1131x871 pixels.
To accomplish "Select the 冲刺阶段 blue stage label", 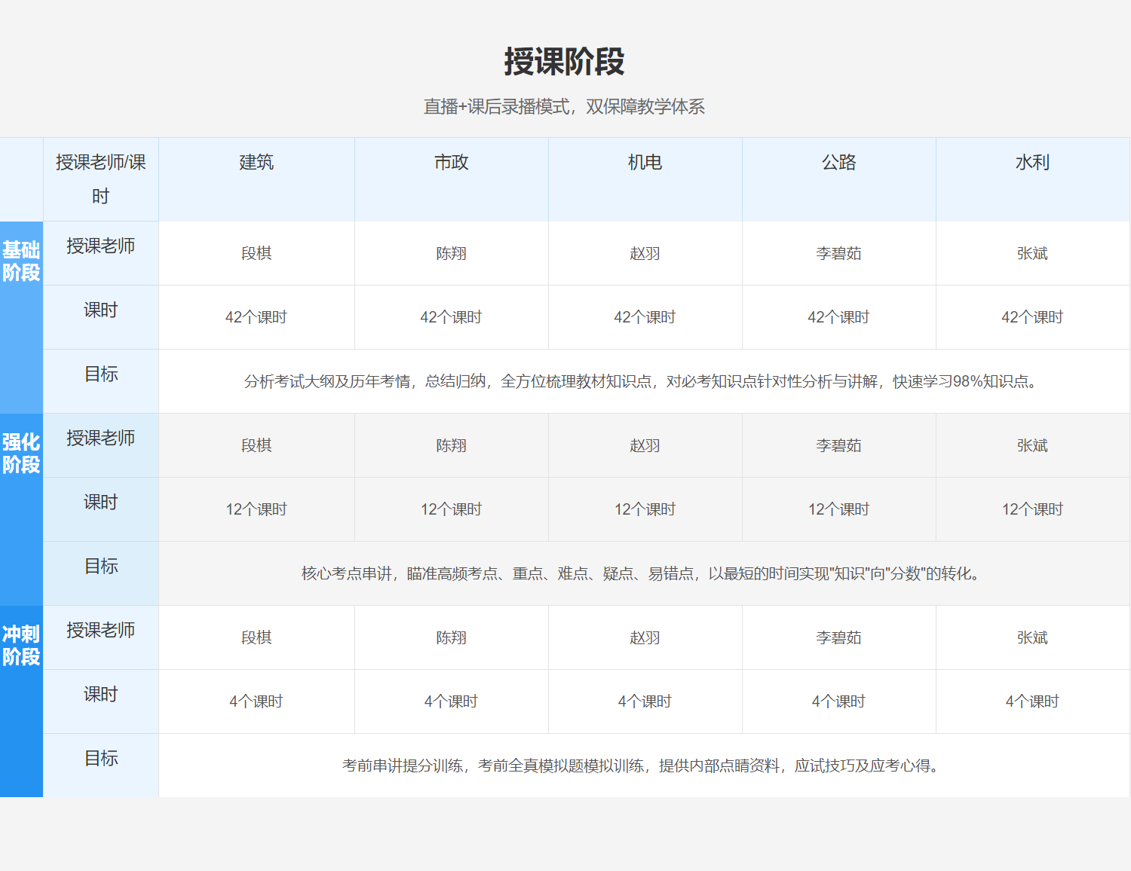I will click(x=21, y=646).
